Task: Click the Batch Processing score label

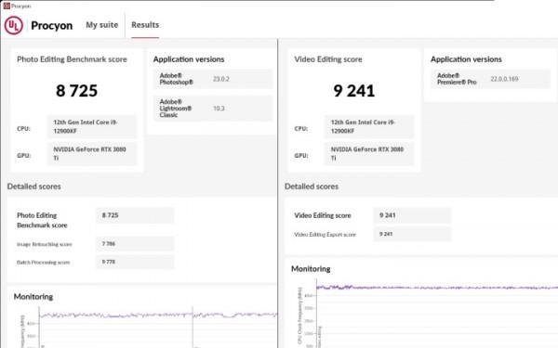Action: (43, 263)
